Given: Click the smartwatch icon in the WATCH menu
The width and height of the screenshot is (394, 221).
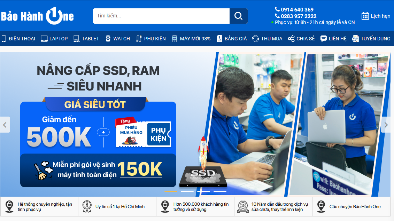Looking at the screenshot, I should (x=108, y=38).
